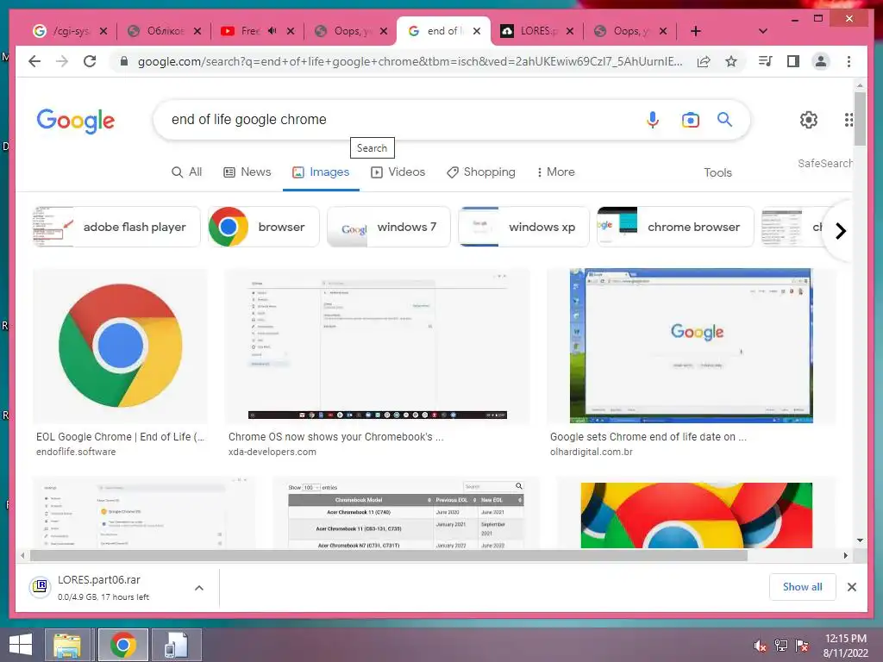This screenshot has width=883, height=662.
Task: Bookmark this page with the star
Action: click(x=731, y=61)
